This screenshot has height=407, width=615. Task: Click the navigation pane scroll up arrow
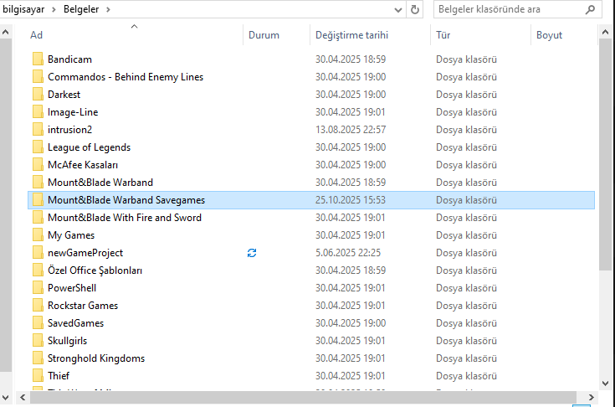(6, 32)
